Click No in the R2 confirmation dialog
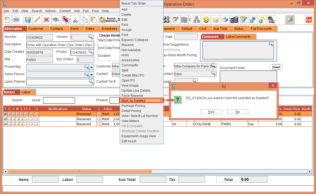The image size is (316, 194). point(238,112)
